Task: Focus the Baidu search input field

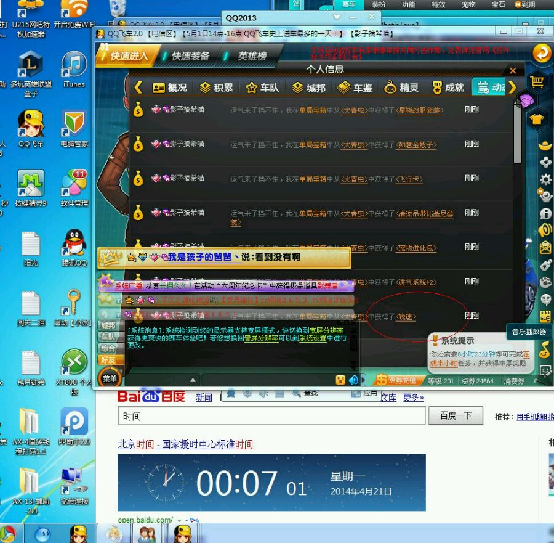Action: click(271, 415)
